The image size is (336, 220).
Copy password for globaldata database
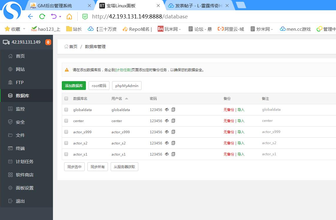(173, 110)
